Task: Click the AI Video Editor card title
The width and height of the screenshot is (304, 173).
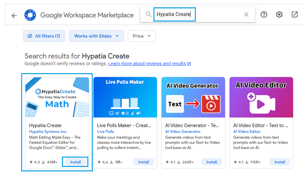Action: (x=261, y=125)
